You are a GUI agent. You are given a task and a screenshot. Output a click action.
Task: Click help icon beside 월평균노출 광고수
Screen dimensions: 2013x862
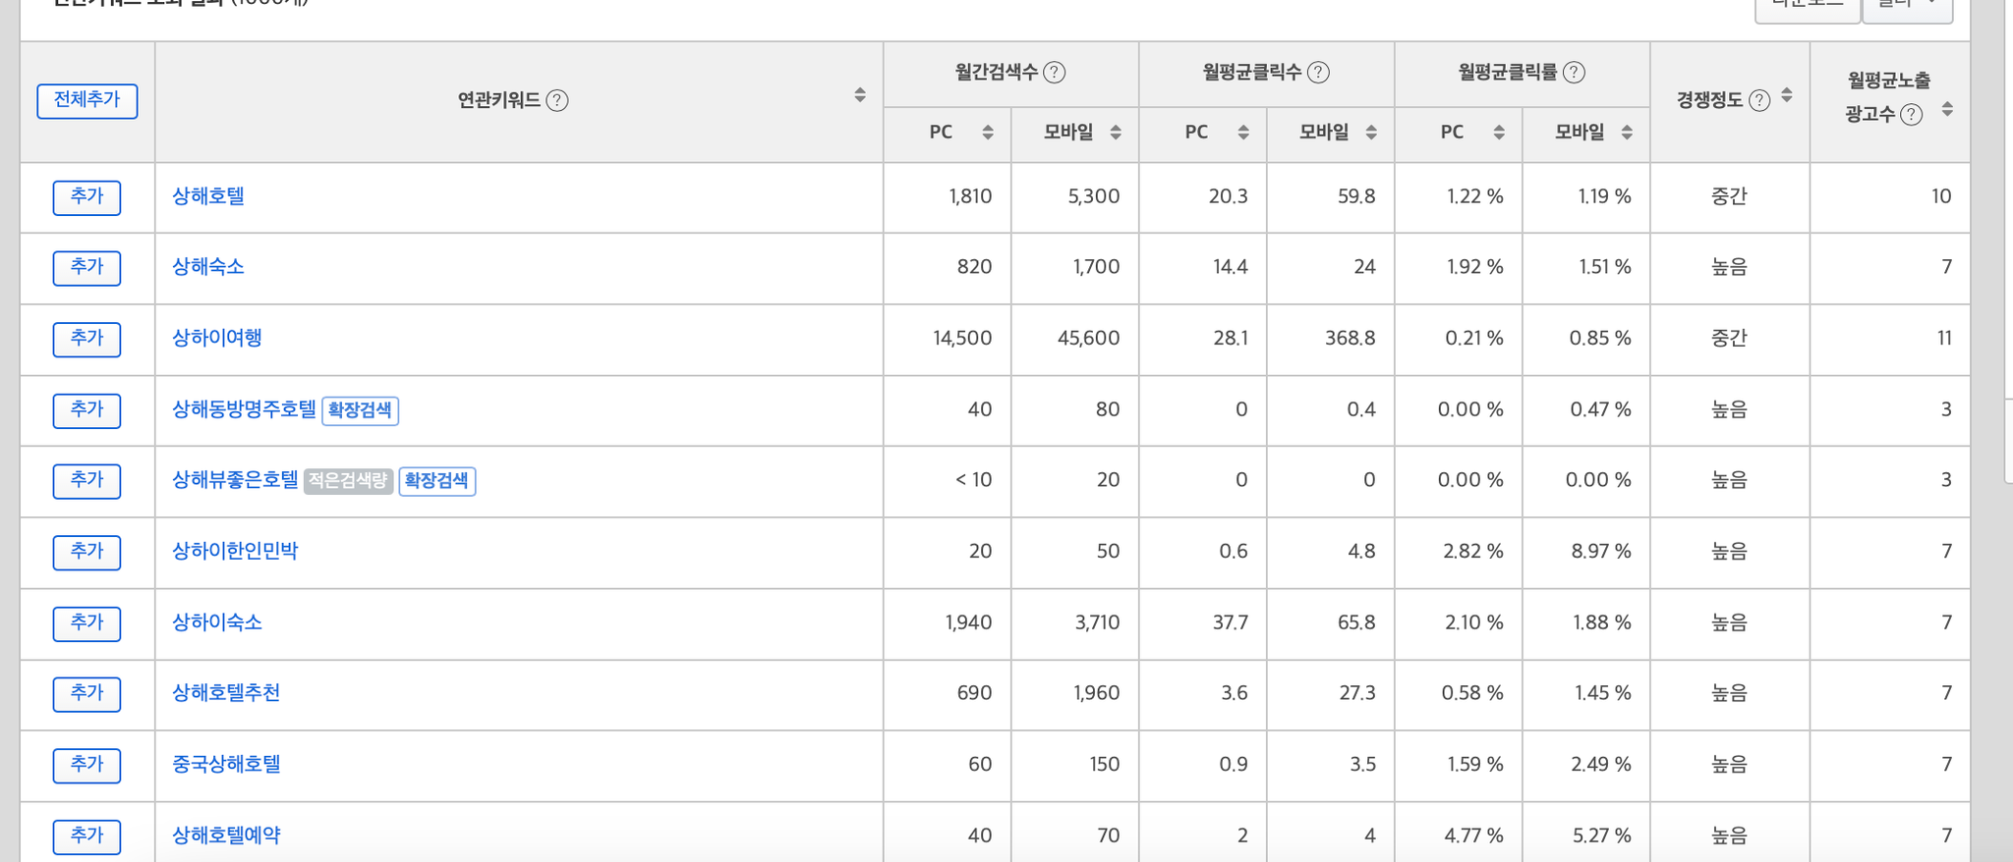pos(1912,115)
